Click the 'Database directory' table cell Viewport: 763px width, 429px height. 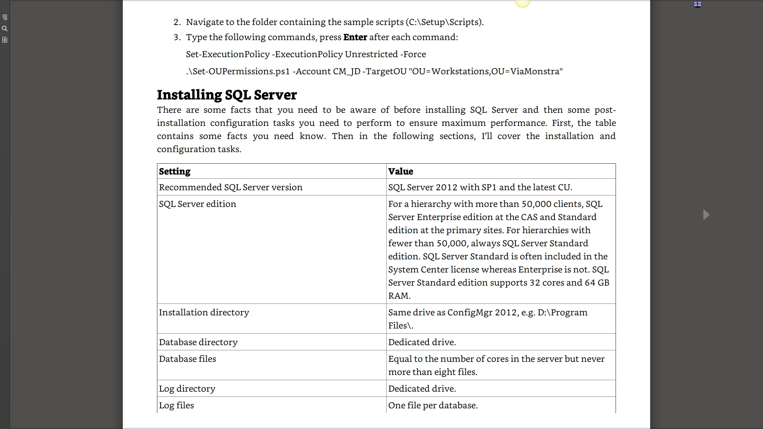tap(198, 342)
